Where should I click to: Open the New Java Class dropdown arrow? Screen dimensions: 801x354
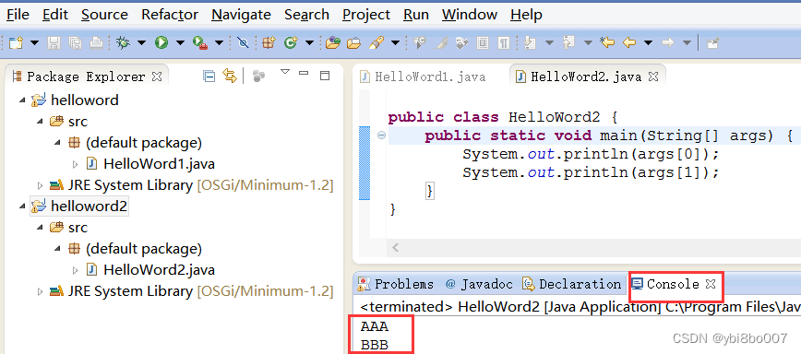[309, 43]
